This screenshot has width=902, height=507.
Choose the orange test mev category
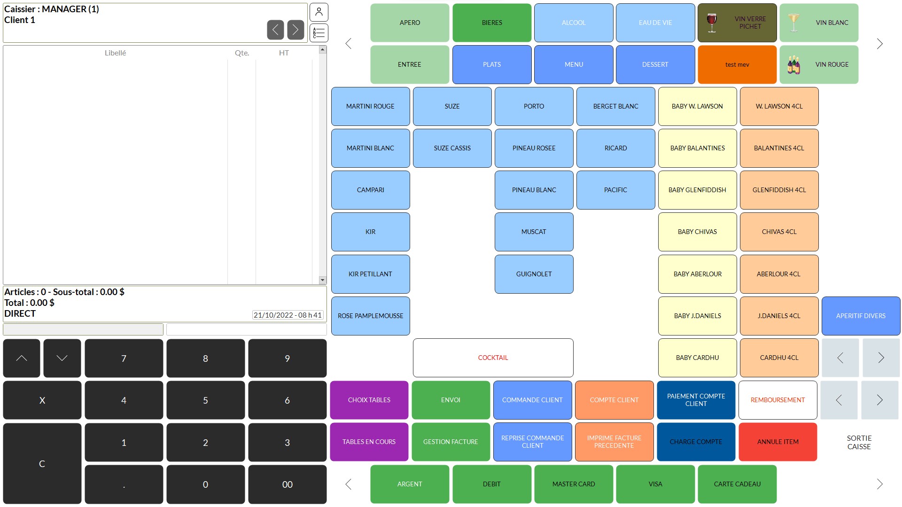pyautogui.click(x=737, y=64)
